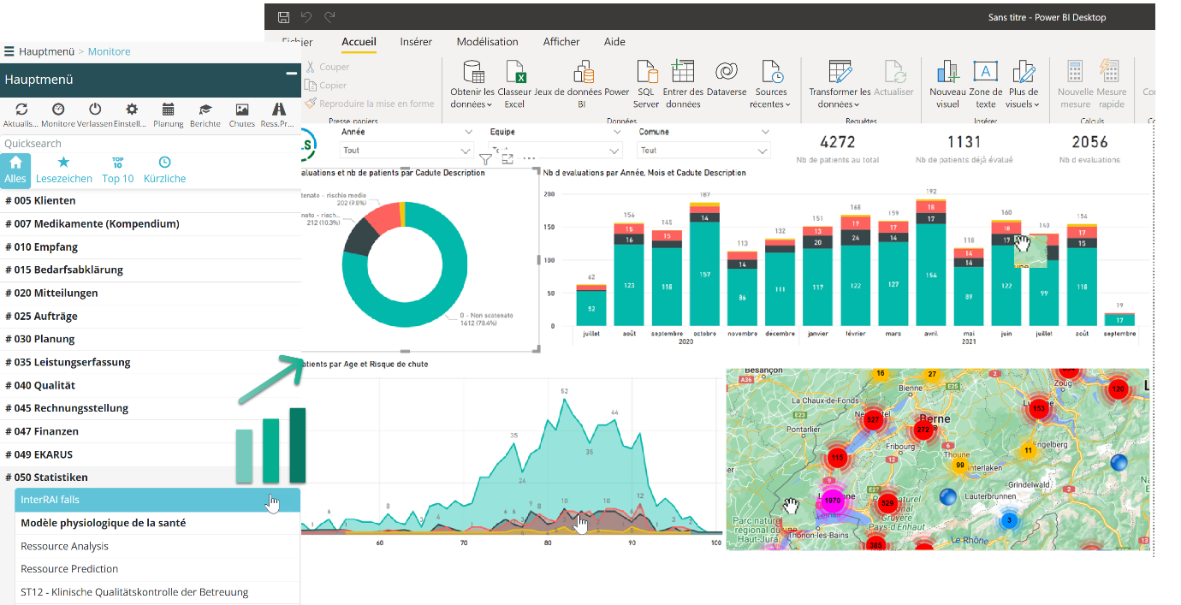Viewport: 1181px width, 605px height.
Task: Open the Comune filter dropdown
Action: [x=763, y=151]
